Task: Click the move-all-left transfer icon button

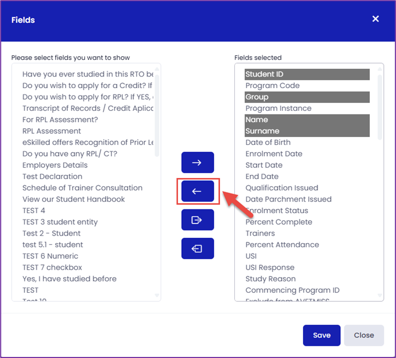Action: 197,248
